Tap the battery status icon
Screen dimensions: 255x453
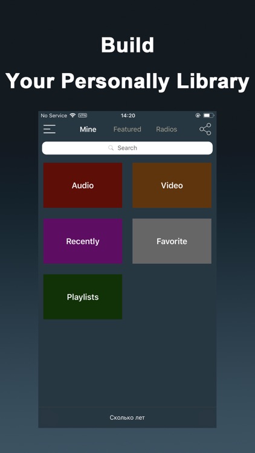[x=208, y=115]
